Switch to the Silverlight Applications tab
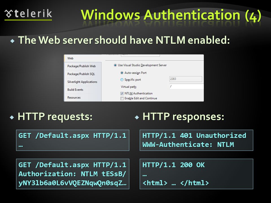The width and height of the screenshot is (271, 203). (x=83, y=82)
